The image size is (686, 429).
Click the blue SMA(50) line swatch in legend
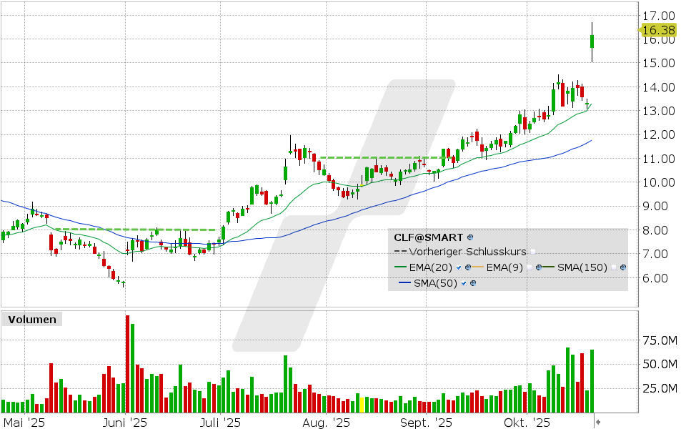coord(404,284)
